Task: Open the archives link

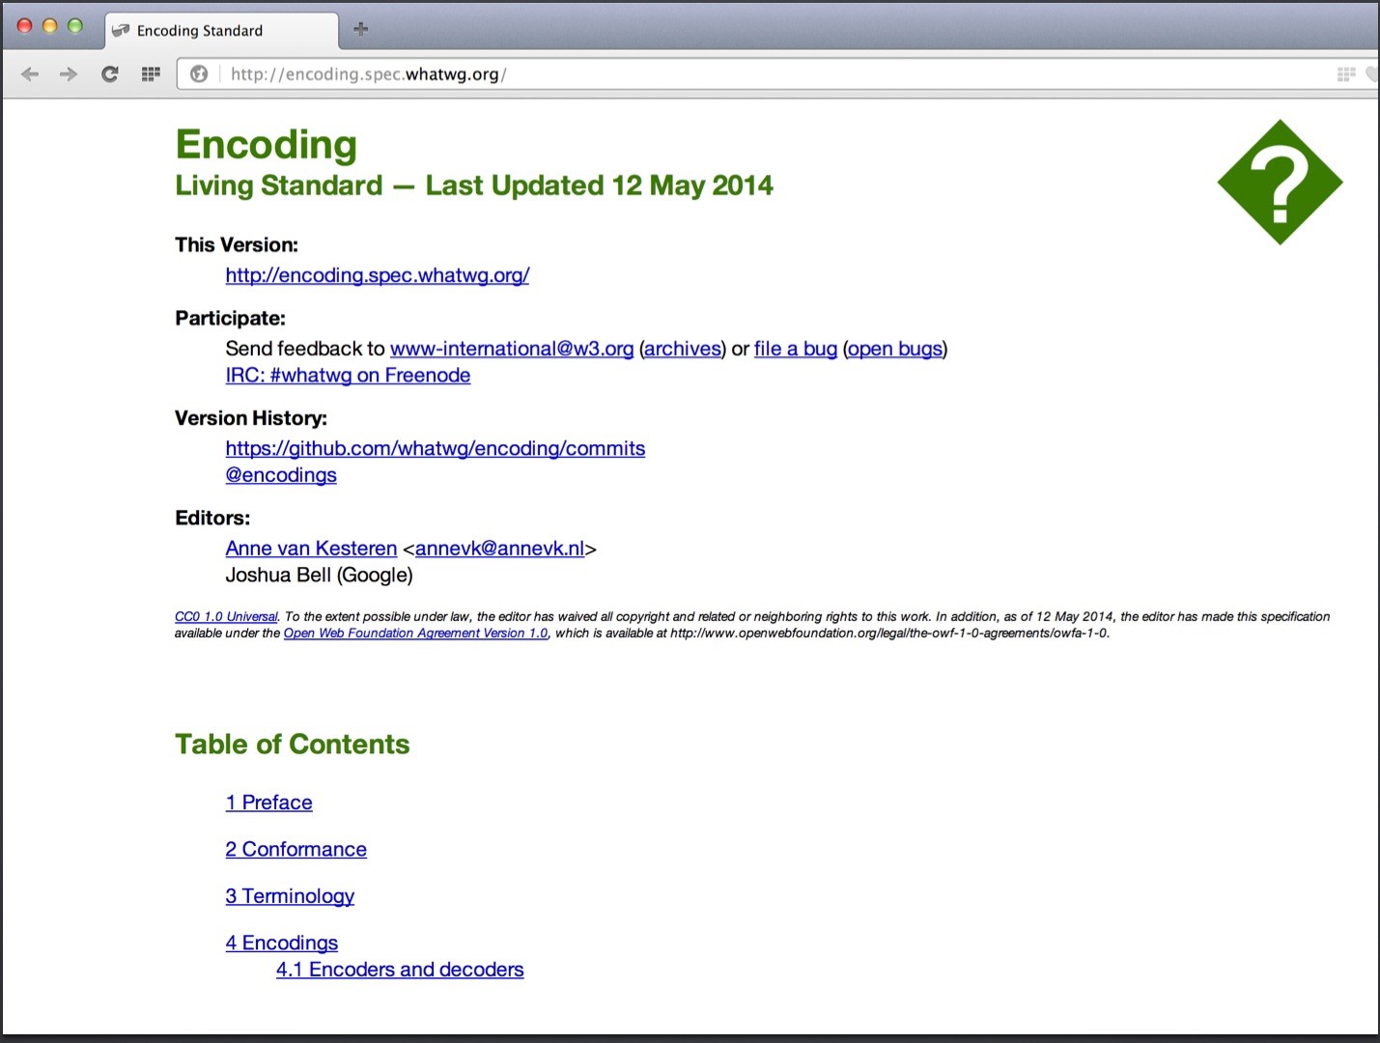Action: [x=683, y=349]
